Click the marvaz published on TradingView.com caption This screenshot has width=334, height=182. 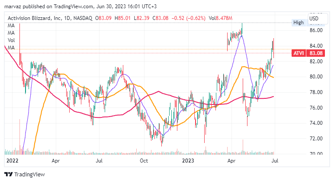pos(80,6)
